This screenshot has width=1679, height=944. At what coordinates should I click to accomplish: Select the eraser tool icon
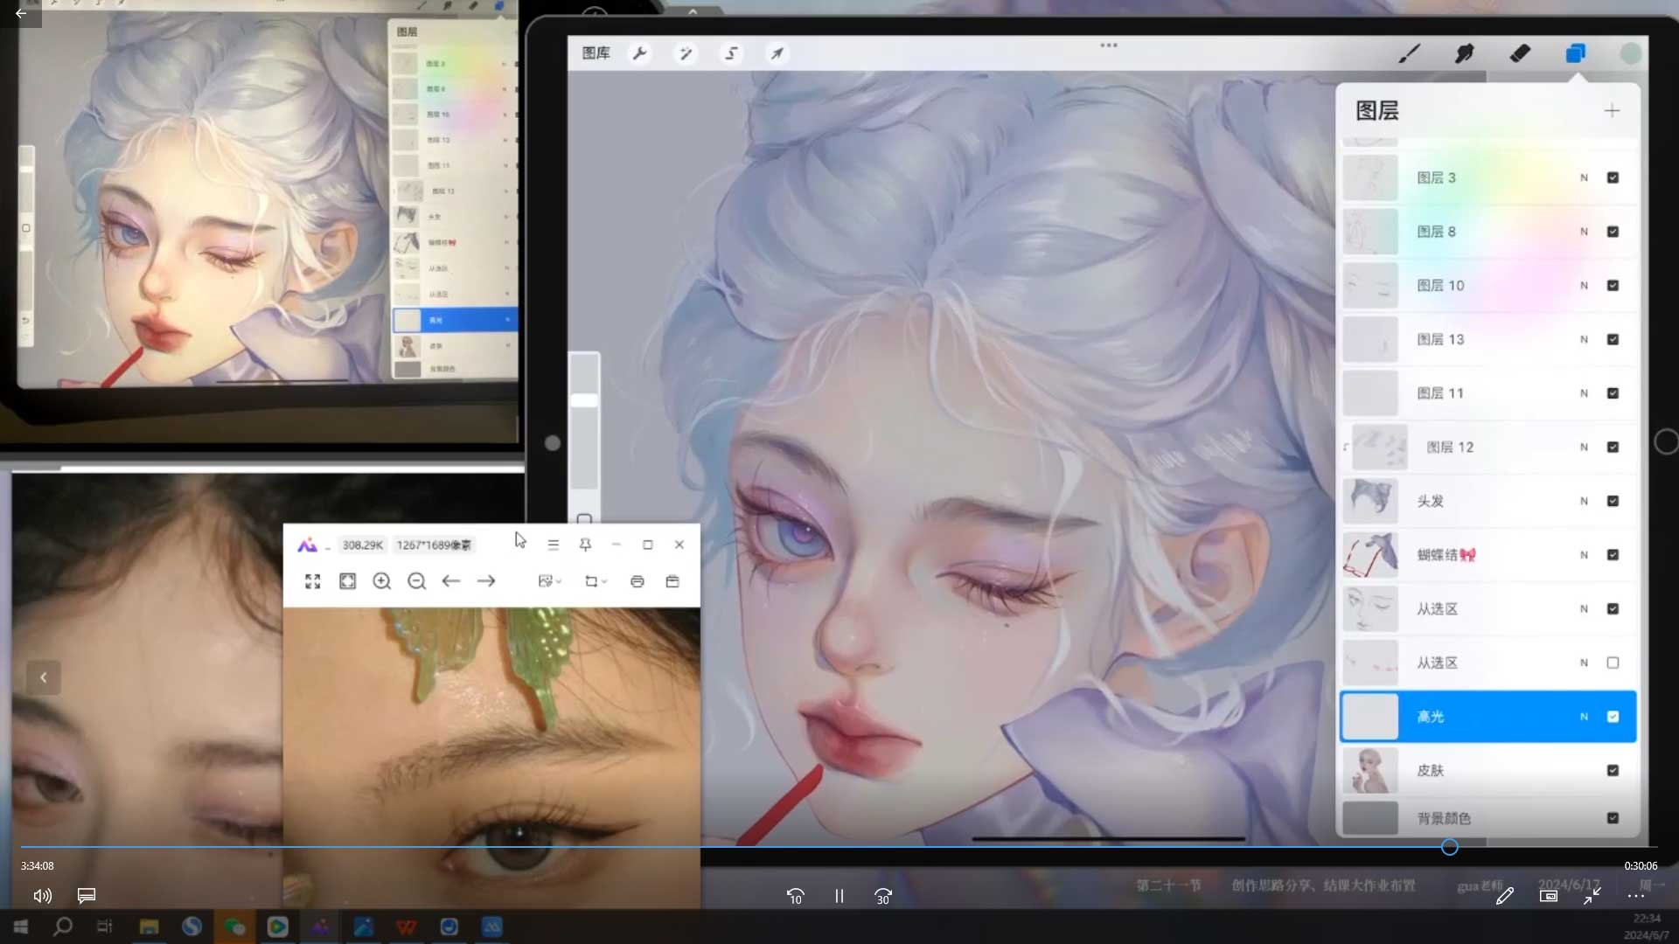pyautogui.click(x=1520, y=54)
